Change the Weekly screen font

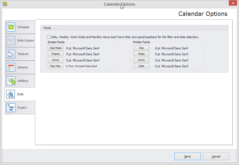coord(56,54)
